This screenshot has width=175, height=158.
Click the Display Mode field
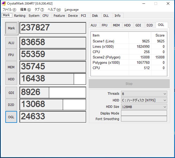(x=144, y=113)
